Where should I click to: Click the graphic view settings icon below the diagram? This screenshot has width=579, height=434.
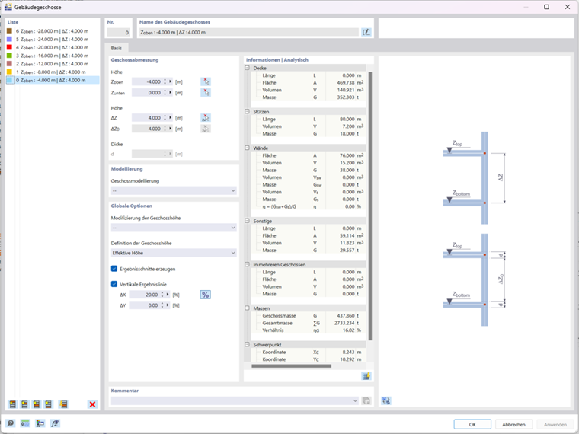pos(386,400)
